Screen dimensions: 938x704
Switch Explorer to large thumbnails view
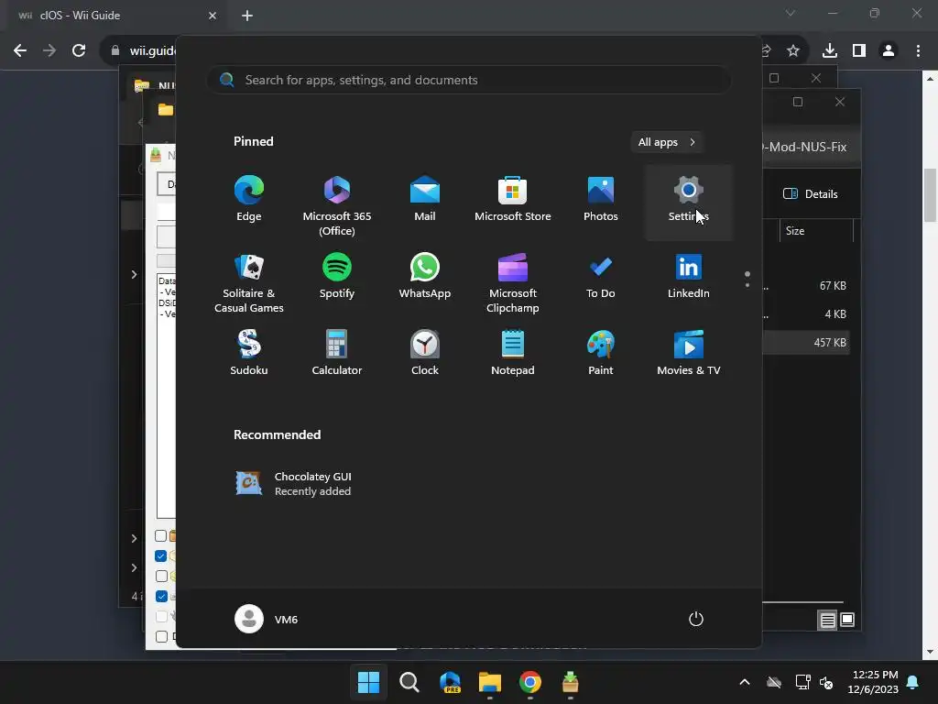pyautogui.click(x=847, y=621)
